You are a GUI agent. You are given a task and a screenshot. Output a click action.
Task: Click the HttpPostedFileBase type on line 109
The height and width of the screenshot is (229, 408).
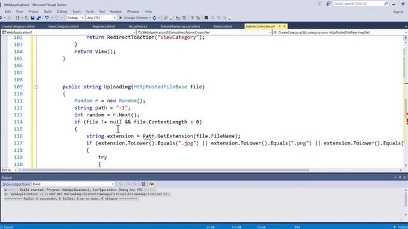(x=160, y=87)
